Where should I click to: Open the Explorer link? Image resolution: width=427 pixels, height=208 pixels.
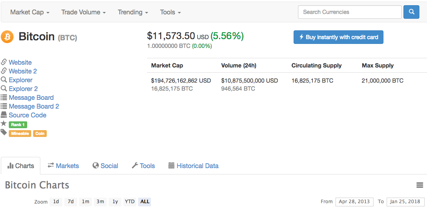20,80
